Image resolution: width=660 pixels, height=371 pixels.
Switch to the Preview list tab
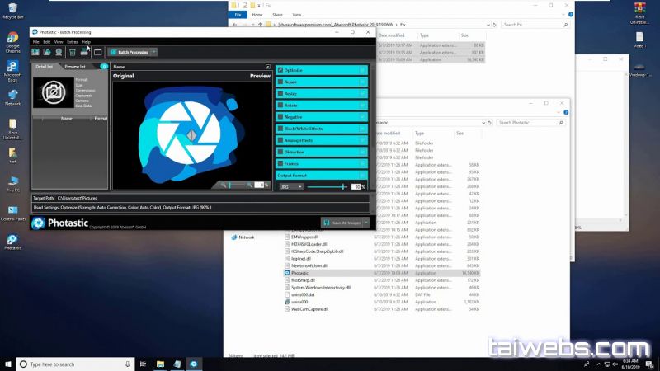[x=76, y=66]
